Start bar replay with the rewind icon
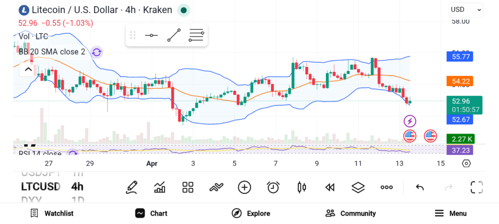This screenshot has height=224, width=499. click(330, 187)
